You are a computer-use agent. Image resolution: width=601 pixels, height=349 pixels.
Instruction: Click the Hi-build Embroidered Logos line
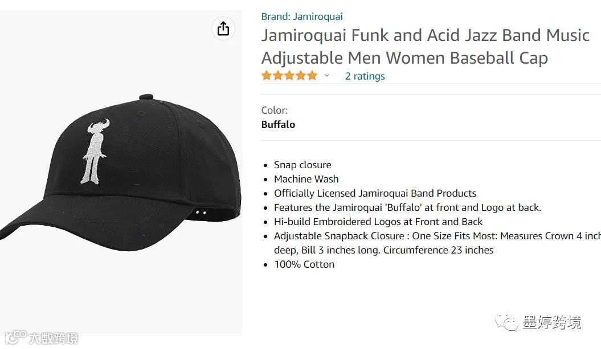(x=378, y=222)
